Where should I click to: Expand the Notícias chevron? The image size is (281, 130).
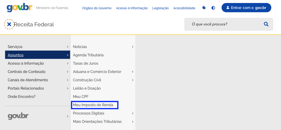pyautogui.click(x=133, y=47)
